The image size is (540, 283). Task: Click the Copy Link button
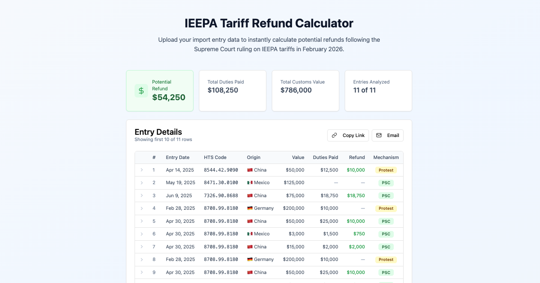(348, 135)
